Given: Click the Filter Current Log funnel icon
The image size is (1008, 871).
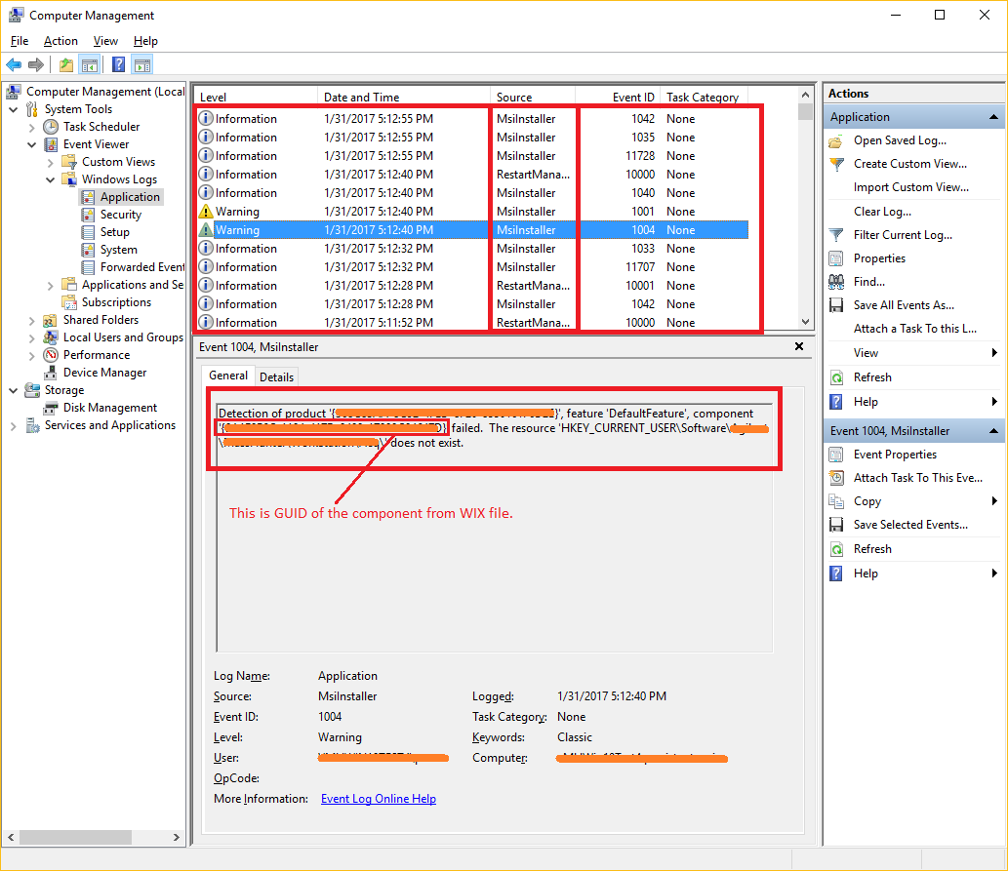Looking at the screenshot, I should [835, 235].
